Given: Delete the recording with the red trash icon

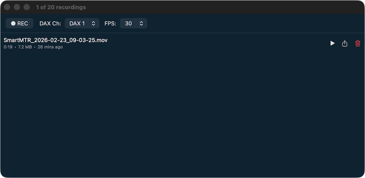Looking at the screenshot, I should pyautogui.click(x=358, y=43).
